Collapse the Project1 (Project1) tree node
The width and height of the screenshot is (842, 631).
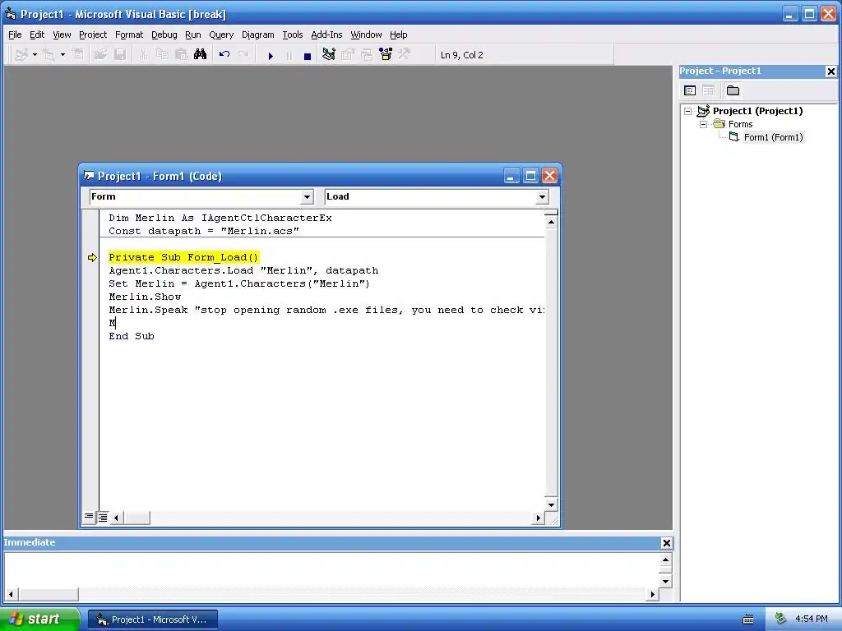688,111
